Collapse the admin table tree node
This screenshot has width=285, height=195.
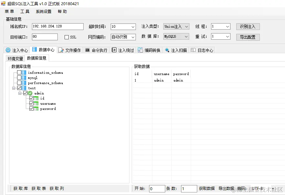(20, 93)
